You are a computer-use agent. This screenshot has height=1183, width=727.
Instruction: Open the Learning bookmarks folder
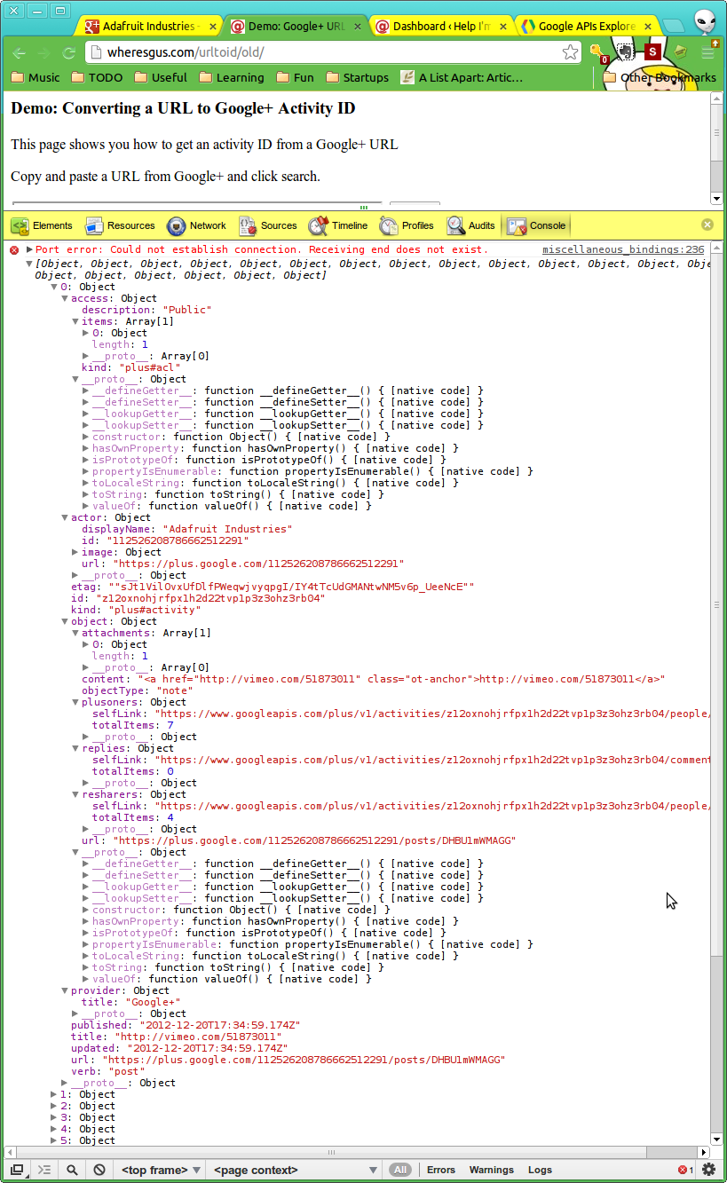(231, 77)
